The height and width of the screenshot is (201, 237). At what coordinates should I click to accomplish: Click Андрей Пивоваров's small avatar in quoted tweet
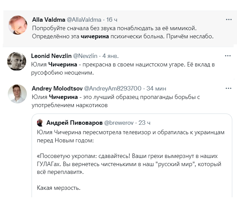coord(40,122)
